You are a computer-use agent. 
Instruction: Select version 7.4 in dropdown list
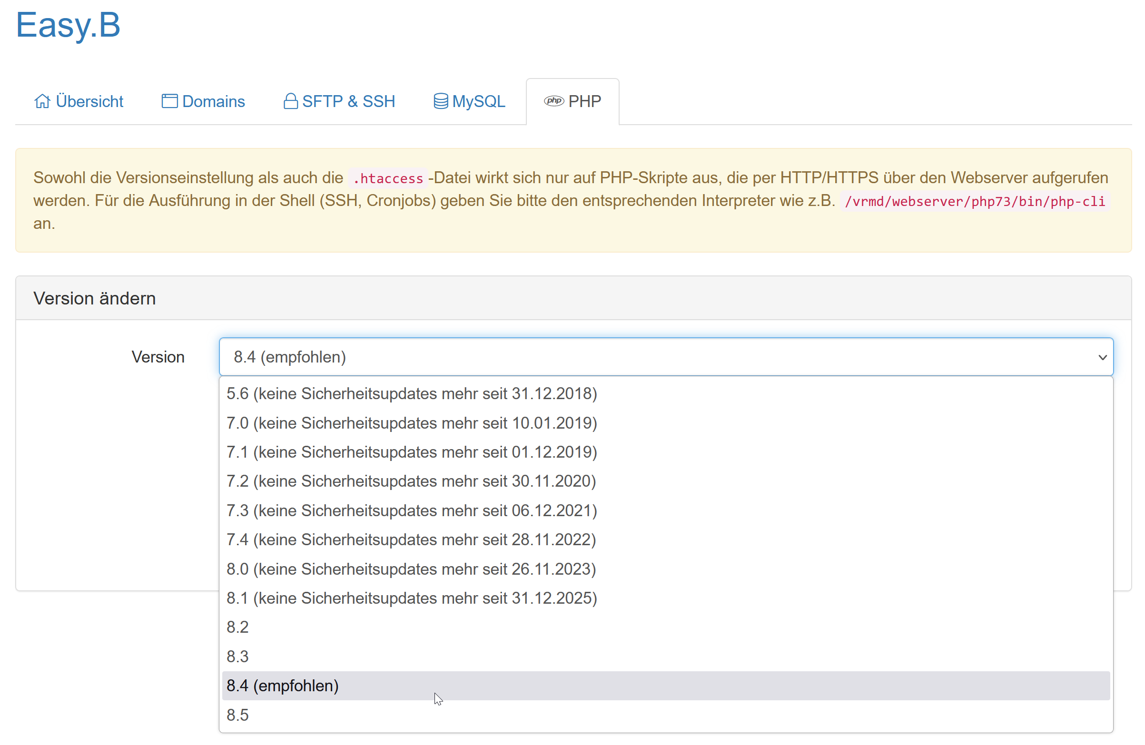(x=411, y=539)
